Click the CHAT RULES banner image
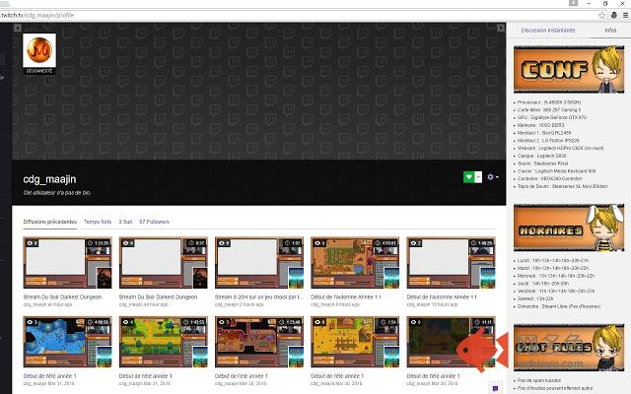Screen dimensions: 631x394 [x=569, y=348]
